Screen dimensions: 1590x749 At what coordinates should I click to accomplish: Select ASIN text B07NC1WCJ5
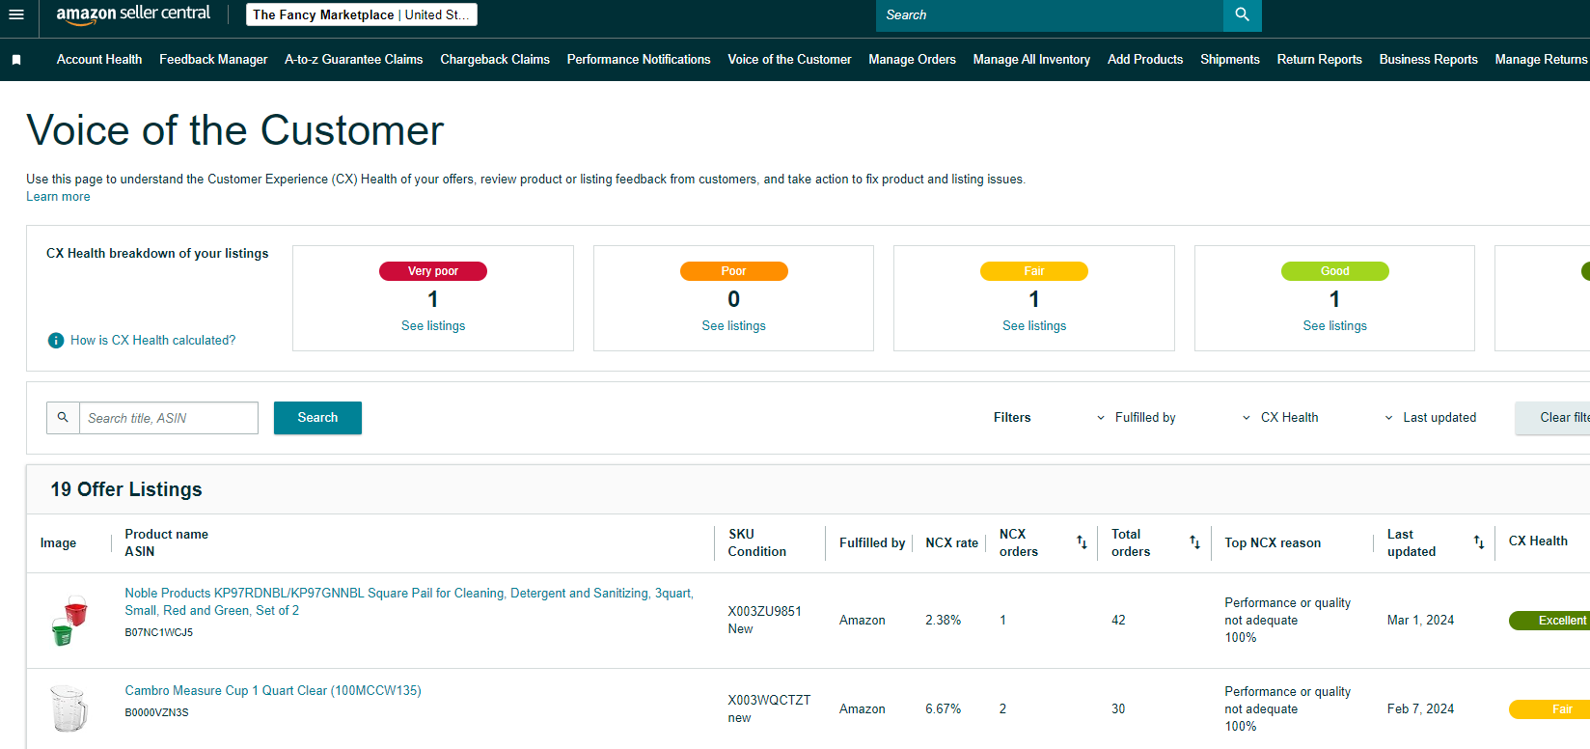[158, 633]
